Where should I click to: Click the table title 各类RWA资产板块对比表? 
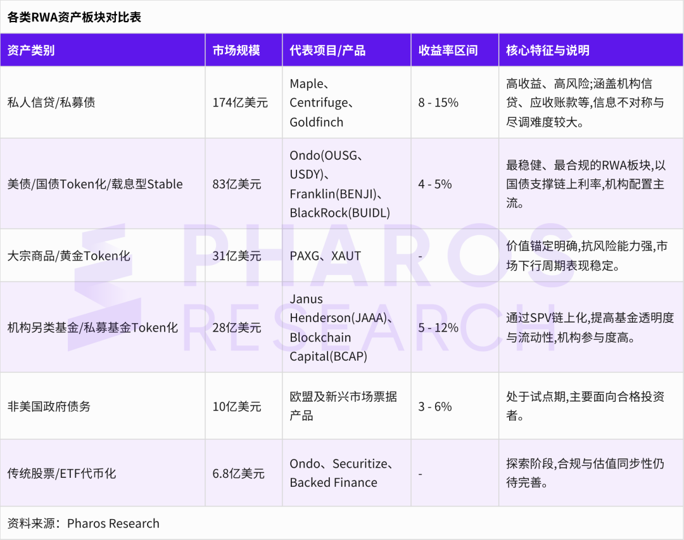tap(74, 17)
